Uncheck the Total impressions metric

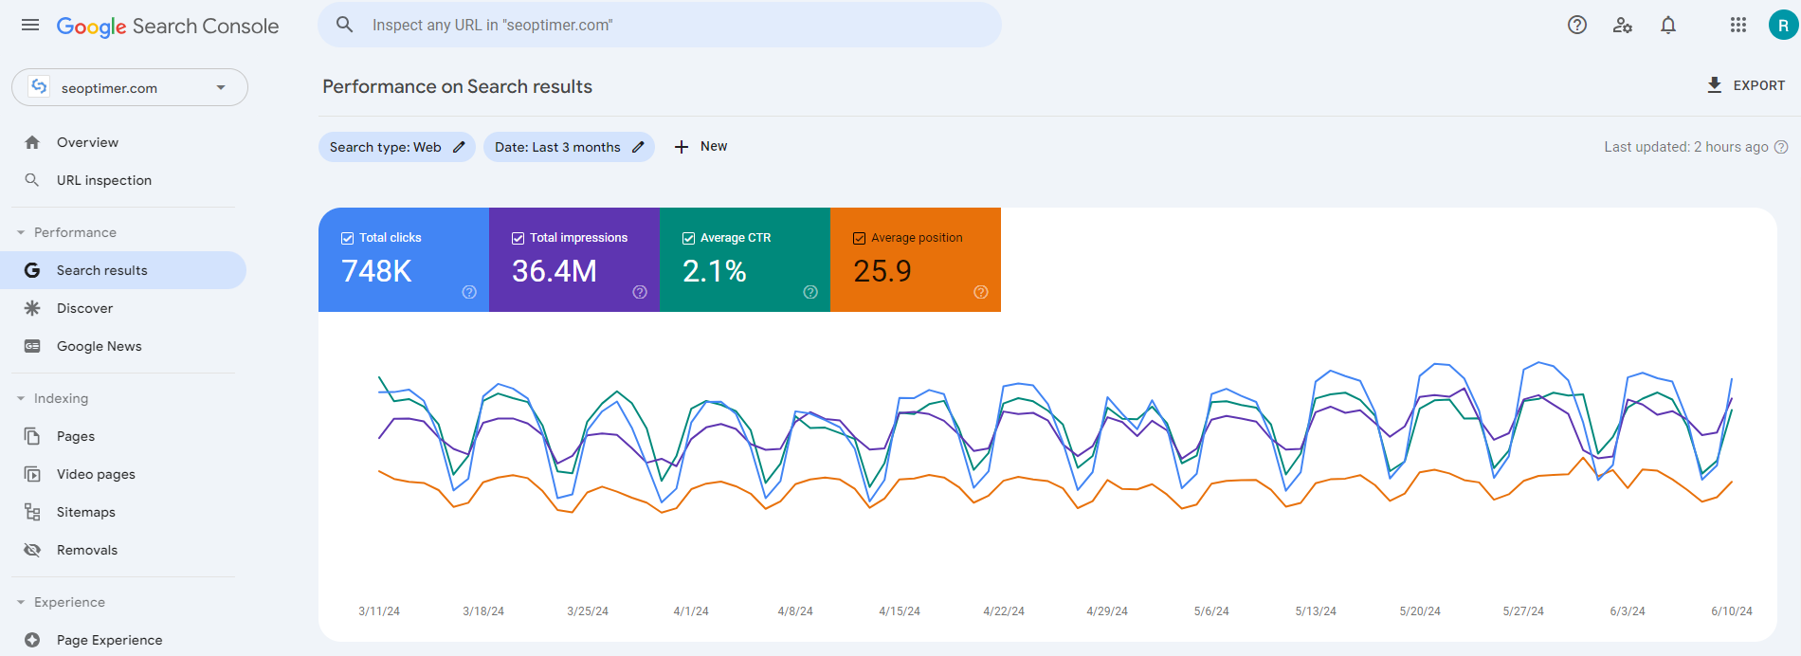[518, 238]
